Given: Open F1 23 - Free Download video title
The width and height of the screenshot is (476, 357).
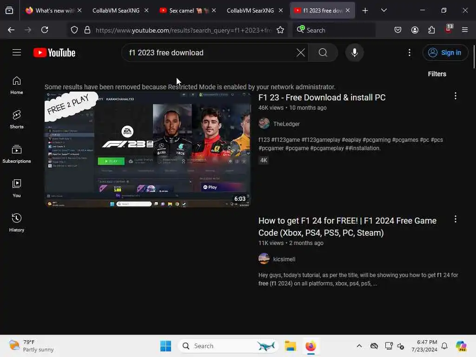Looking at the screenshot, I should click(322, 98).
